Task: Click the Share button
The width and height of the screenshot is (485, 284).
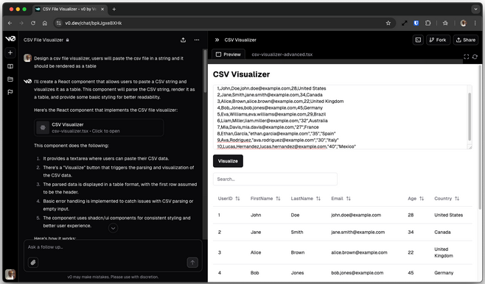Action: 466,40
